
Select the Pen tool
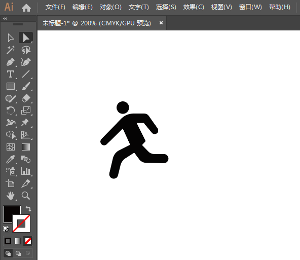pos(11,62)
